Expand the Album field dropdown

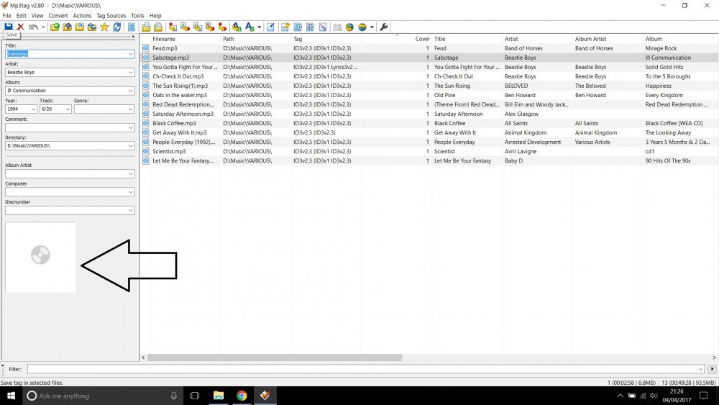click(x=131, y=91)
